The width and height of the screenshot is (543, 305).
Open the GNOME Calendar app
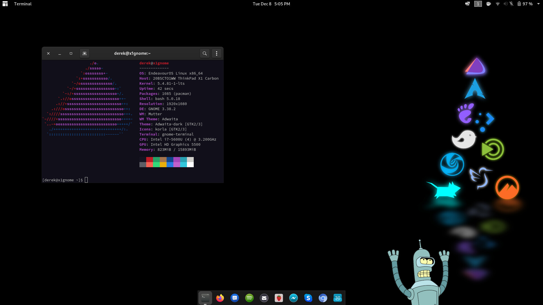(338, 298)
